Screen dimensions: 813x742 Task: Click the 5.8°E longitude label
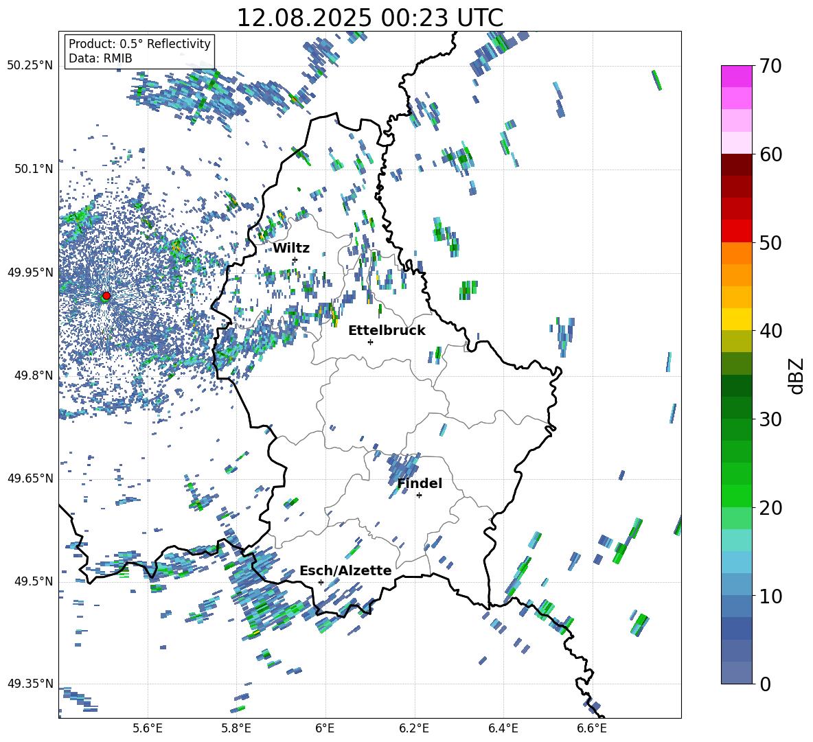[x=236, y=728]
